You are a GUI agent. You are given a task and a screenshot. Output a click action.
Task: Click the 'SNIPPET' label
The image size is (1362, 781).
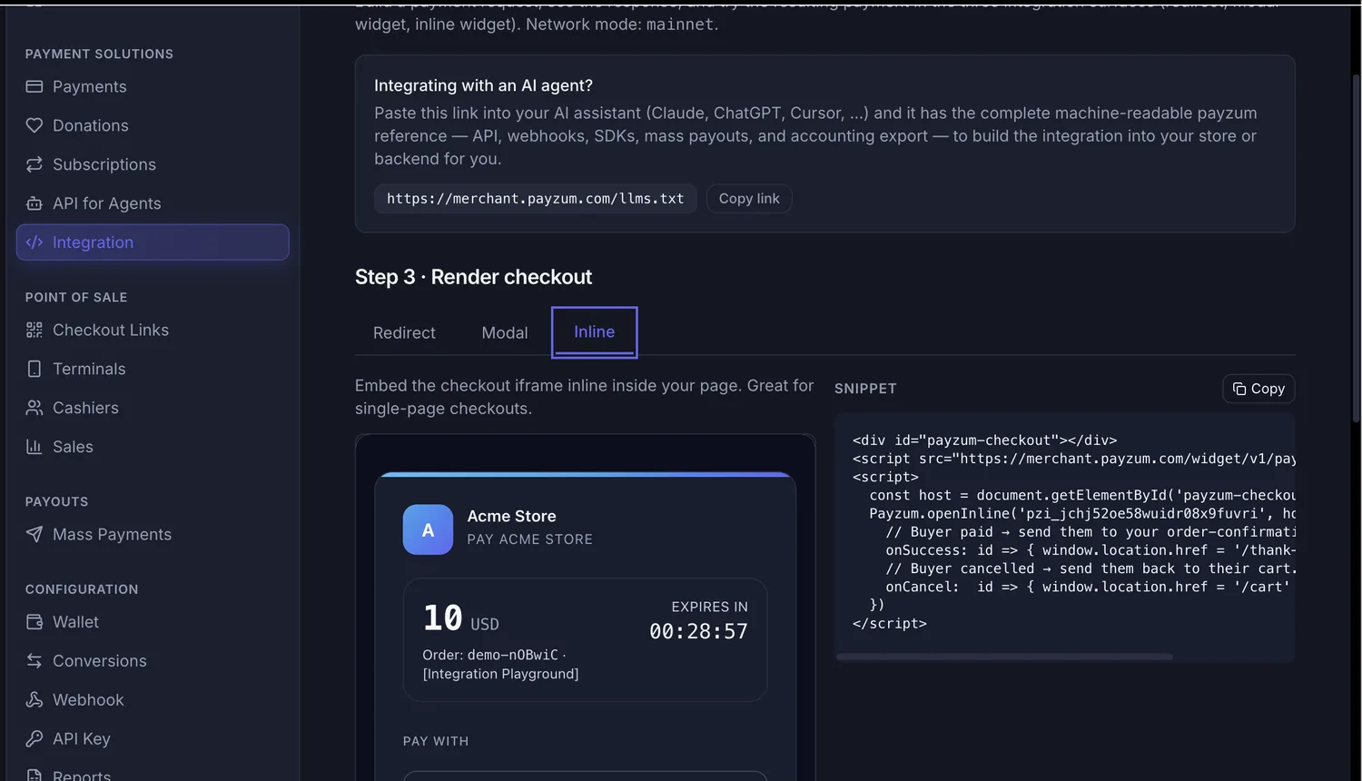(x=865, y=389)
